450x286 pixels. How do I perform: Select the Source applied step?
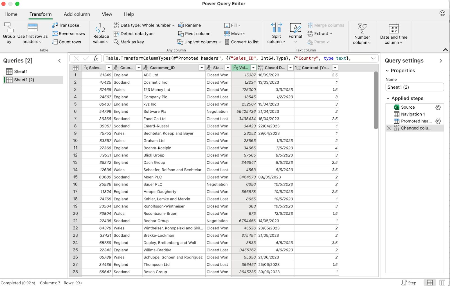point(415,107)
